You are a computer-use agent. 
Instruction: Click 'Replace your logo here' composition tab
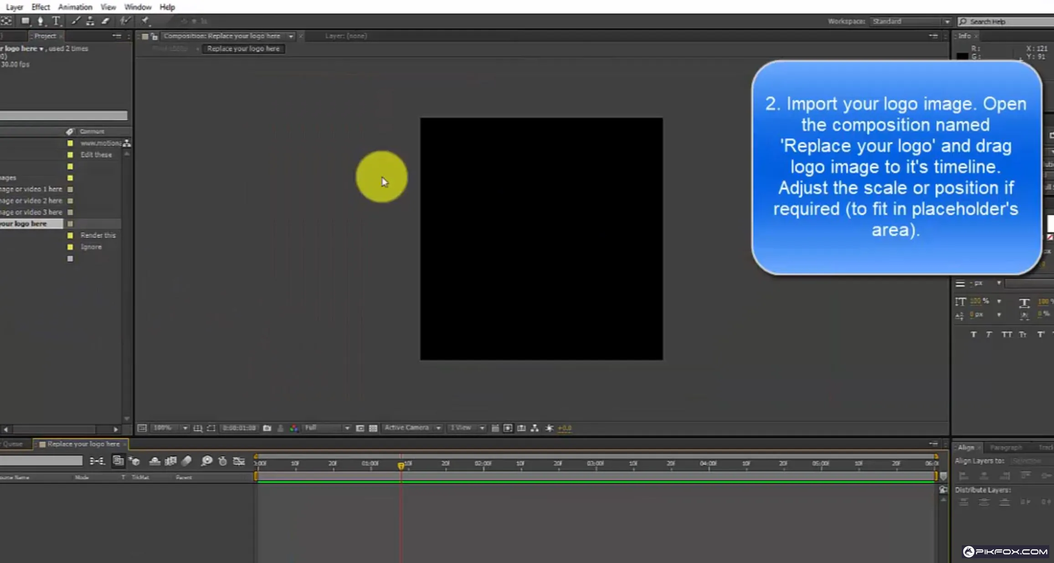243,48
